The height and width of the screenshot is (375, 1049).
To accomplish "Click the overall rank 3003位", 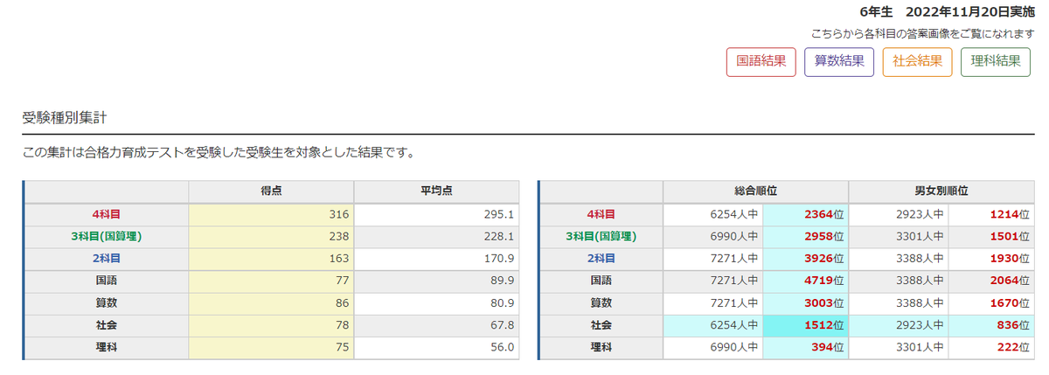I will click(x=823, y=302).
